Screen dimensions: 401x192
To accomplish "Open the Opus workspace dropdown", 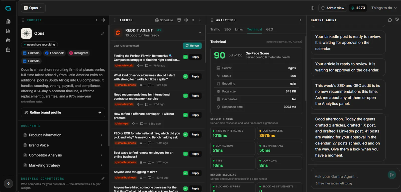I will pyautogui.click(x=33, y=8).
